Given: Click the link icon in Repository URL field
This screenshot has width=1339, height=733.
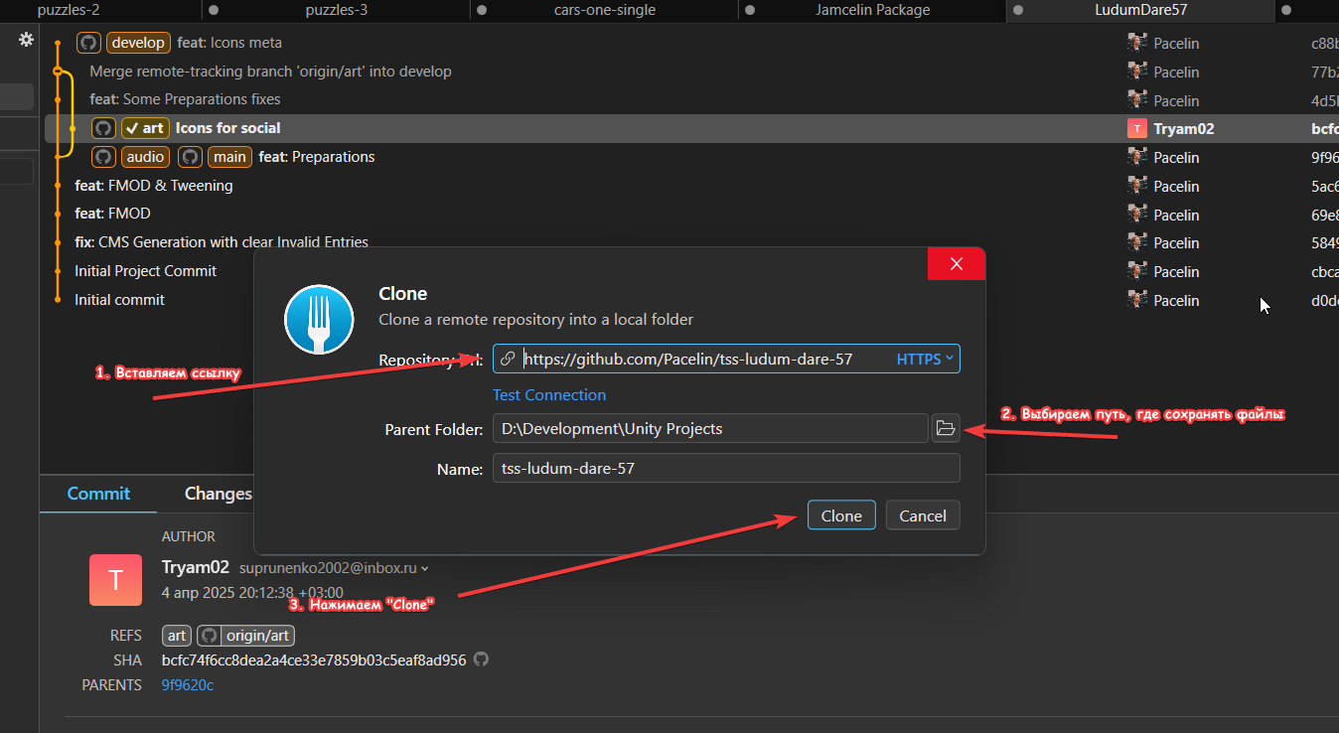Looking at the screenshot, I should pos(508,359).
